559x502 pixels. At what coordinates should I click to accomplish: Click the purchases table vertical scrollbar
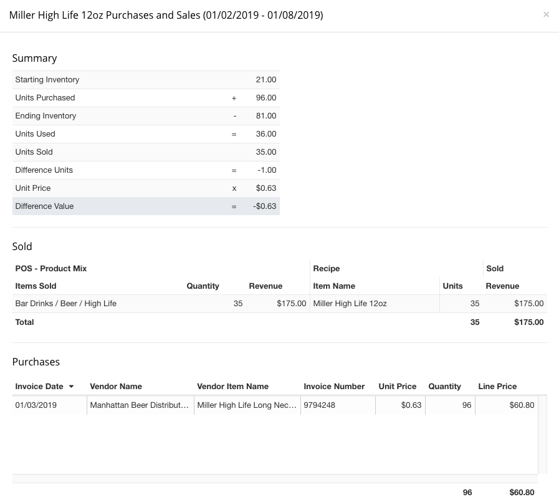coord(542,435)
